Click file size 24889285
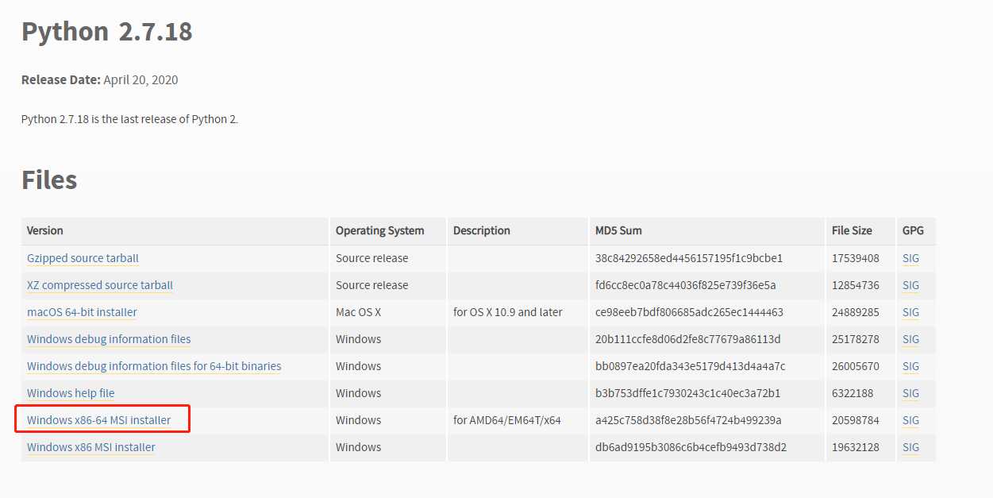Image resolution: width=993 pixels, height=498 pixels. (x=856, y=312)
